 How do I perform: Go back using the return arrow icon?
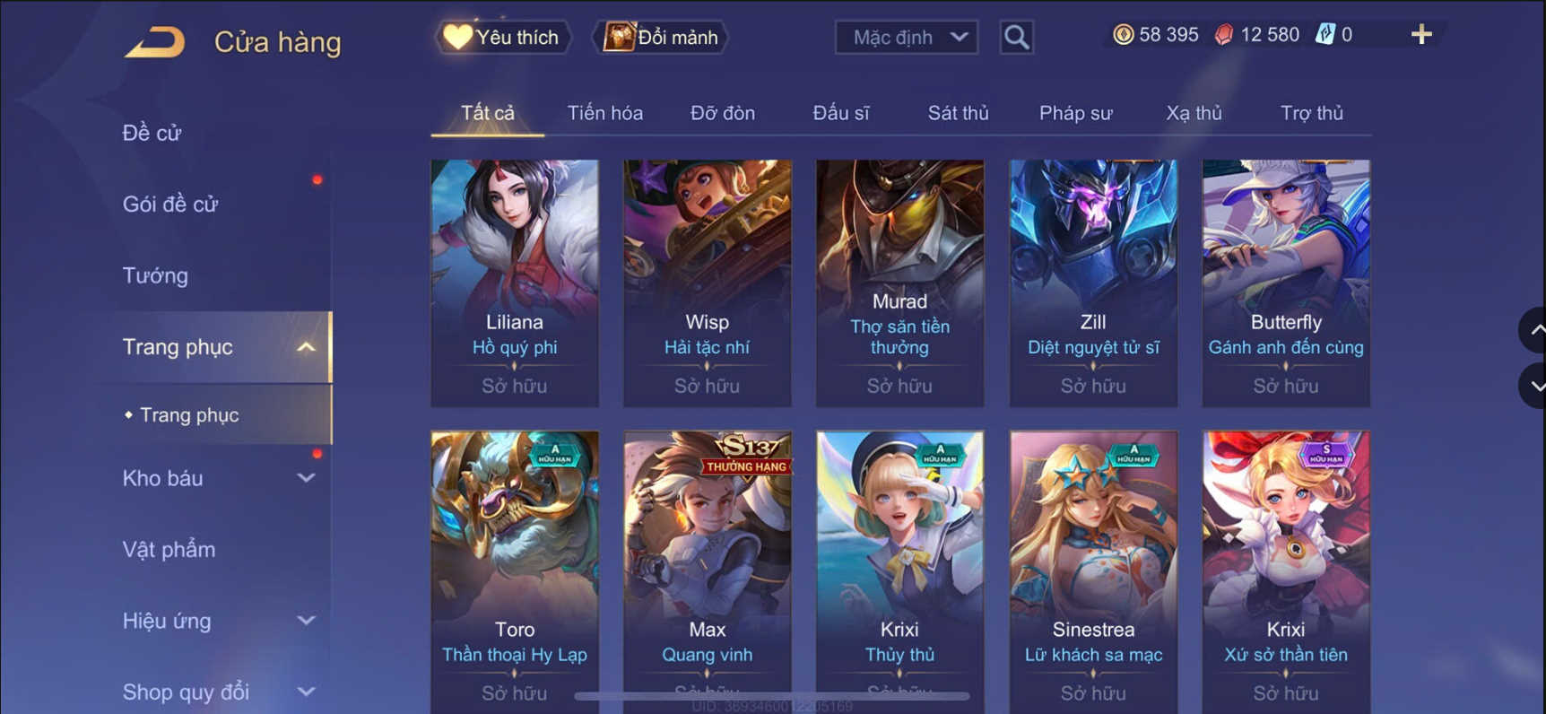(155, 41)
